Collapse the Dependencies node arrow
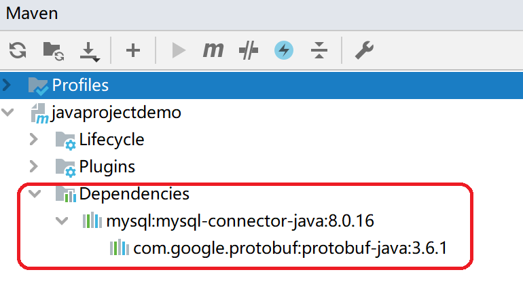Image resolution: width=523 pixels, height=306 pixels. pyautogui.click(x=35, y=194)
